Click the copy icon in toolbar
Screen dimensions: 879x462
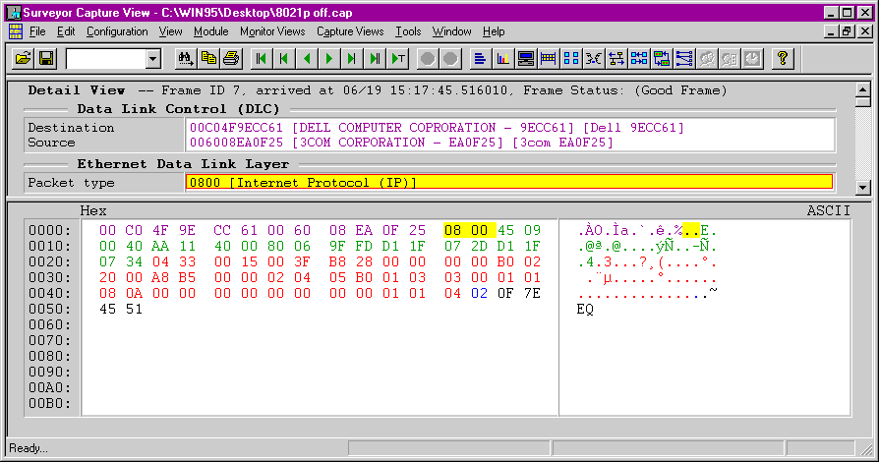[207, 59]
